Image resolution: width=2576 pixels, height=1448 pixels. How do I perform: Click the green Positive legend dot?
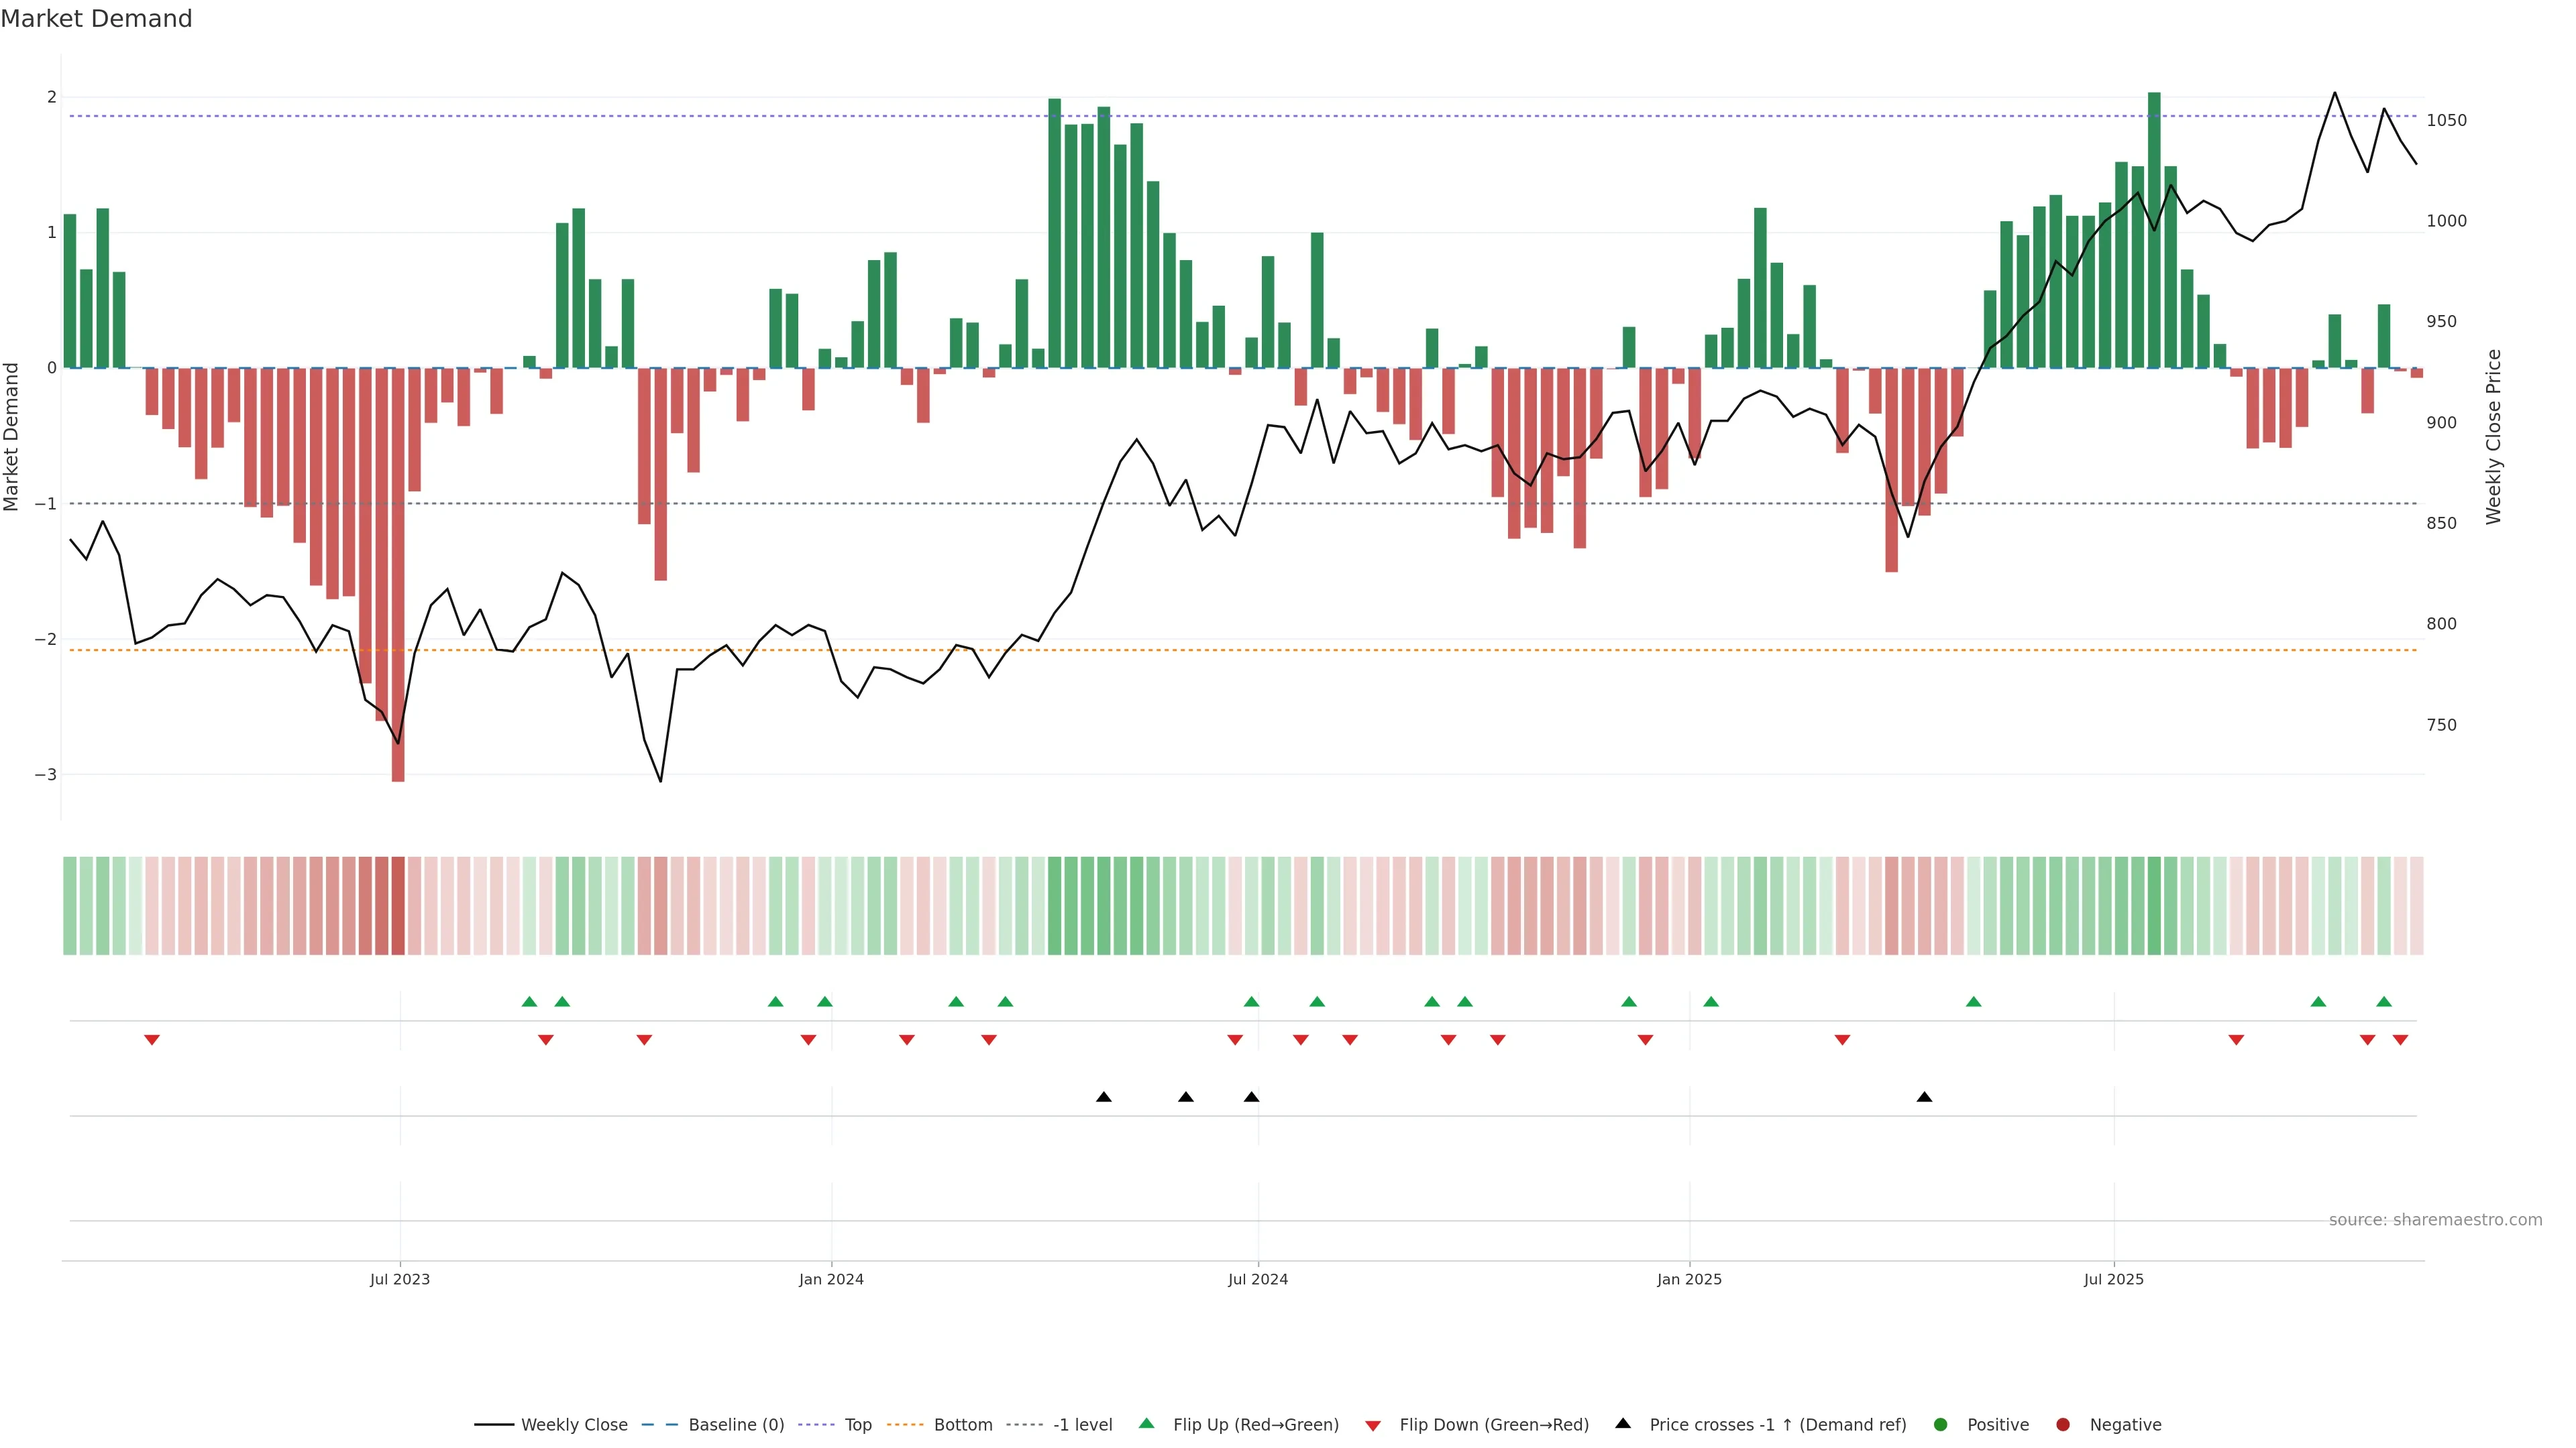click(x=1941, y=1425)
